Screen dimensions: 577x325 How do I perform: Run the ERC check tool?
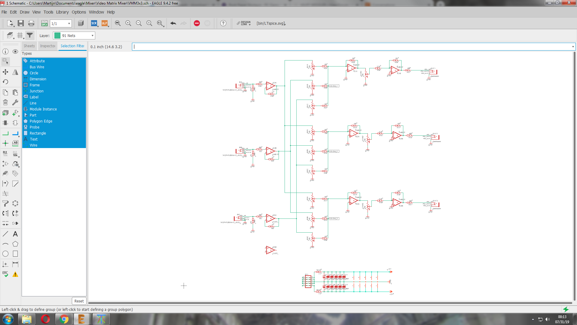pyautogui.click(x=5, y=274)
